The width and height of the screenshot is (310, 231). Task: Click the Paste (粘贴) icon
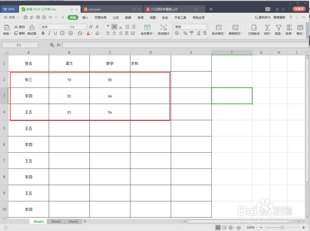coord(7,28)
